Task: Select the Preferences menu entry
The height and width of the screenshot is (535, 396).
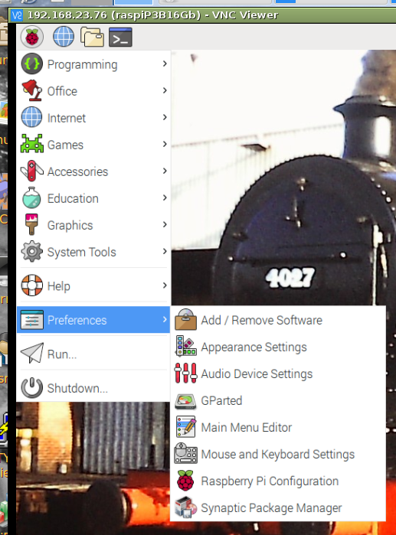Action: (93, 319)
